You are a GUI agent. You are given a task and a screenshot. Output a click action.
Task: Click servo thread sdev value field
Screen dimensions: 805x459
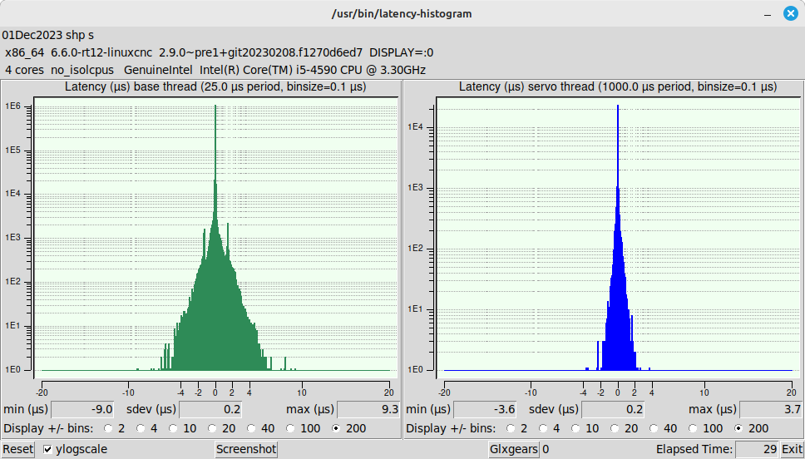click(x=612, y=410)
